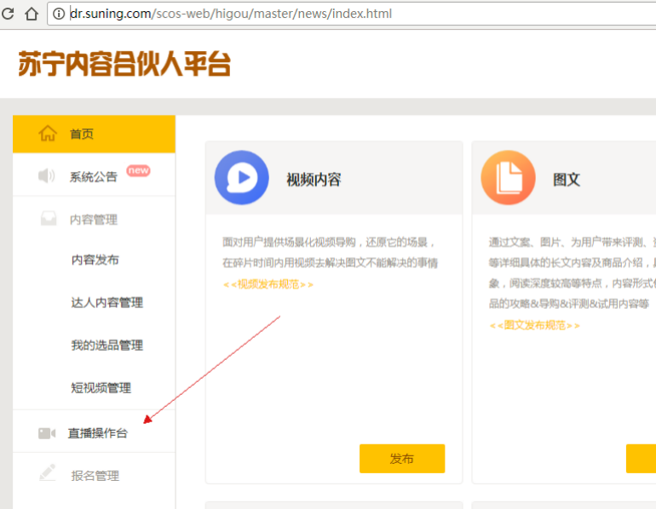The image size is (656, 509).
Task: Expand the 内容管理 section
Action: (x=94, y=219)
